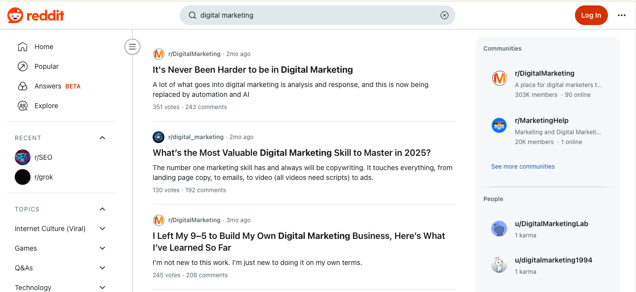636x292 pixels.
Task: Collapse the RECENT section
Action: [x=102, y=138]
